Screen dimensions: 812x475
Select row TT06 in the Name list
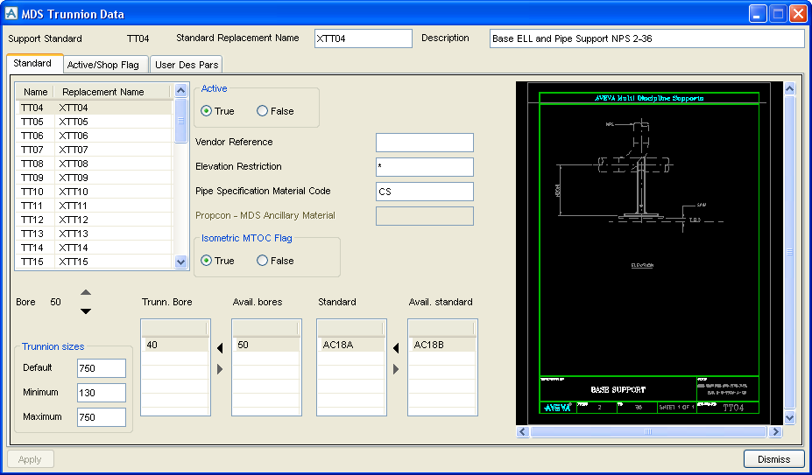coord(95,136)
